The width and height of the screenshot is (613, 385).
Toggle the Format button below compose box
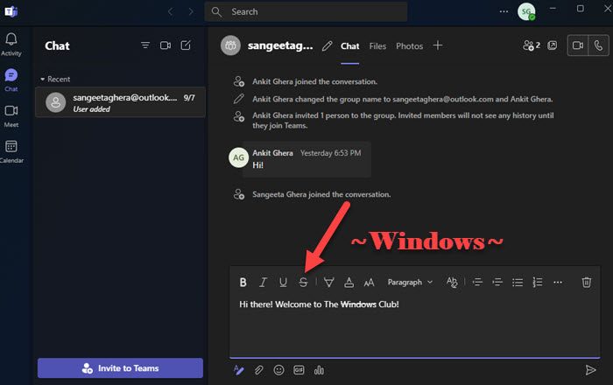pyautogui.click(x=238, y=370)
